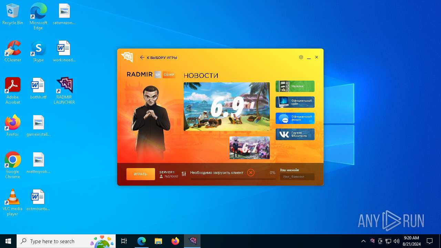The height and width of the screenshot is (248, 441).
Task: Open File Explorer from the taskbar
Action: coord(158,241)
